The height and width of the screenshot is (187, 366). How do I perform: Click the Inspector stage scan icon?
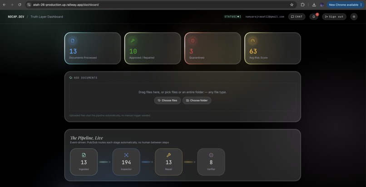[x=126, y=155]
